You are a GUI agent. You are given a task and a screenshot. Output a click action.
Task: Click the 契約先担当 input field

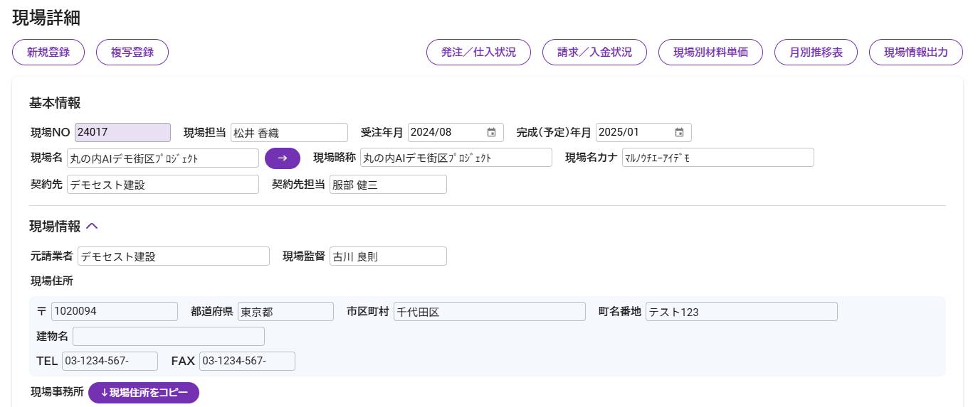tap(388, 184)
